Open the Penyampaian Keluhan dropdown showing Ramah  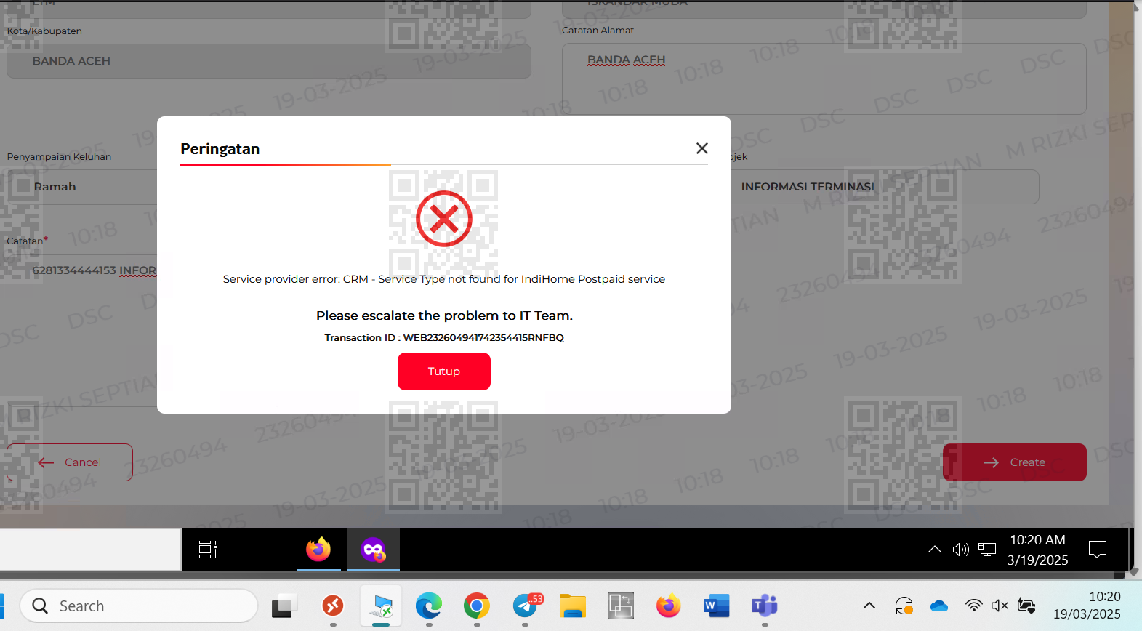[82, 187]
